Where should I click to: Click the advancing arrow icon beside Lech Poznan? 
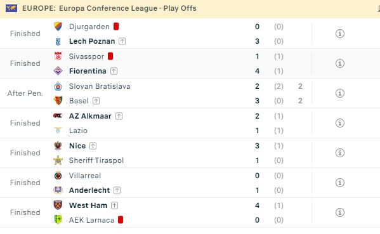tap(122, 41)
